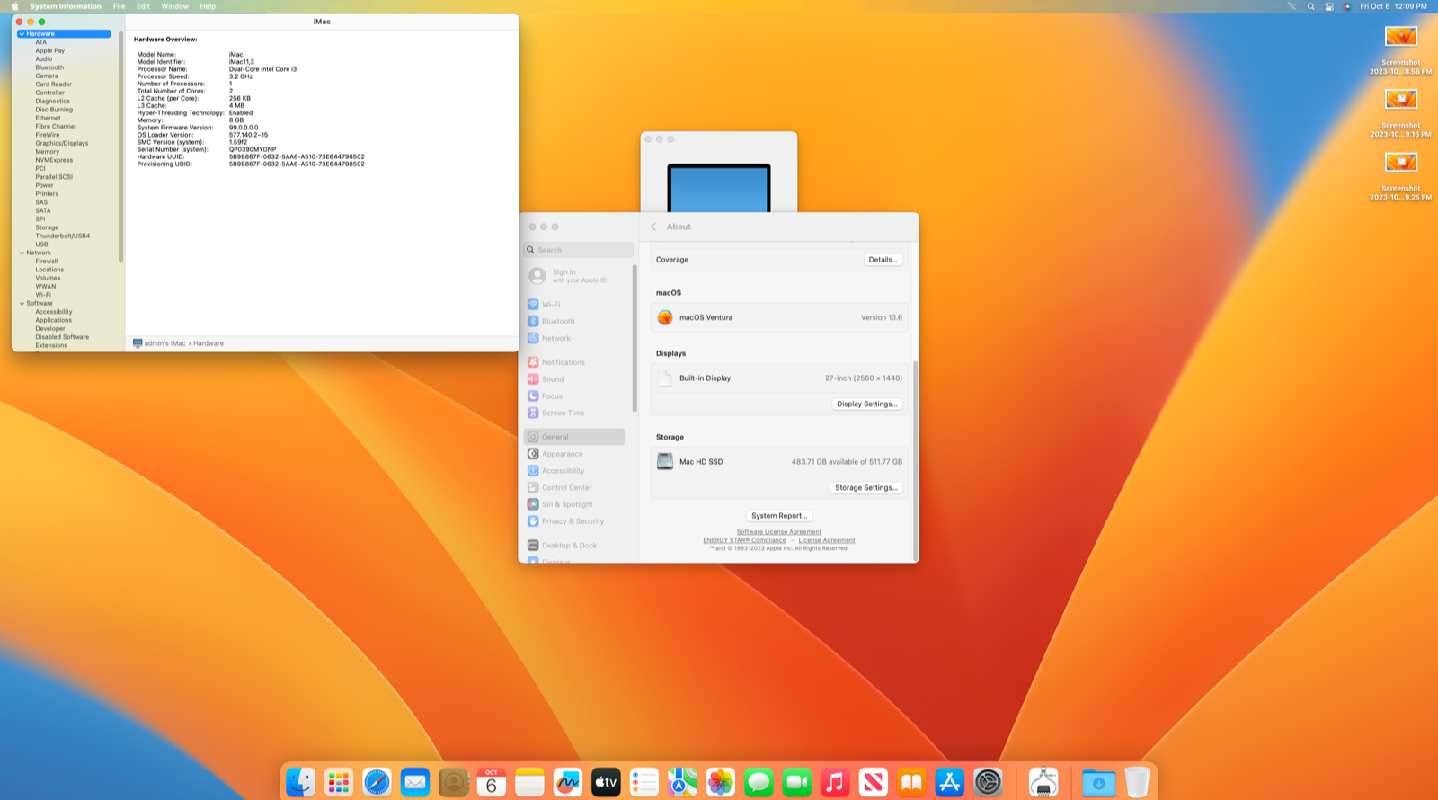Select Screen Time in System Settings sidebar

click(574, 413)
